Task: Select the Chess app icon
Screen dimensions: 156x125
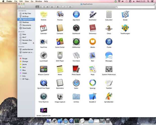Action: coord(109,28)
